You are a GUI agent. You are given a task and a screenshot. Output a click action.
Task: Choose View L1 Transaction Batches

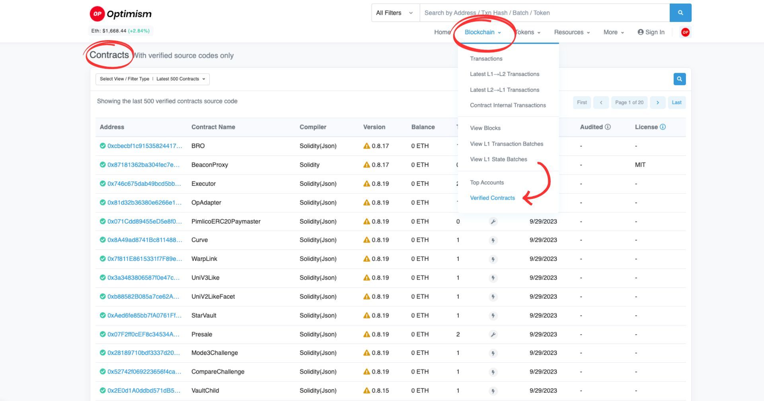507,144
